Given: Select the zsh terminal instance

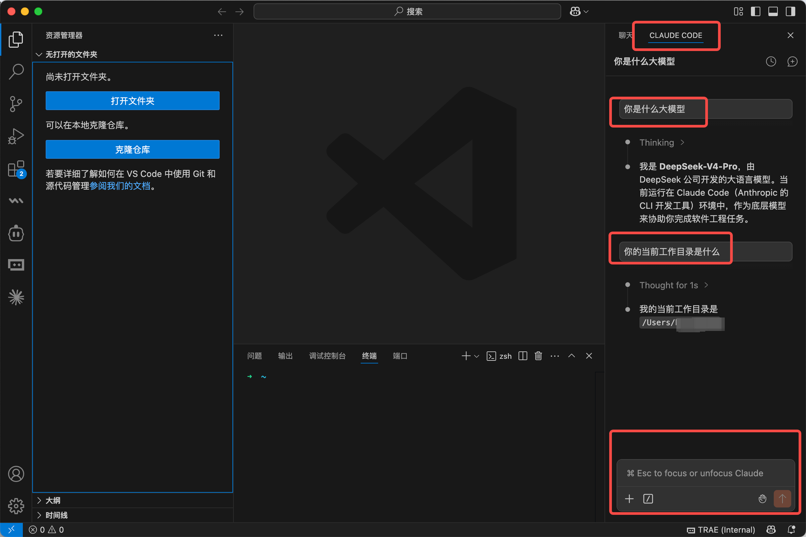Looking at the screenshot, I should pos(499,356).
